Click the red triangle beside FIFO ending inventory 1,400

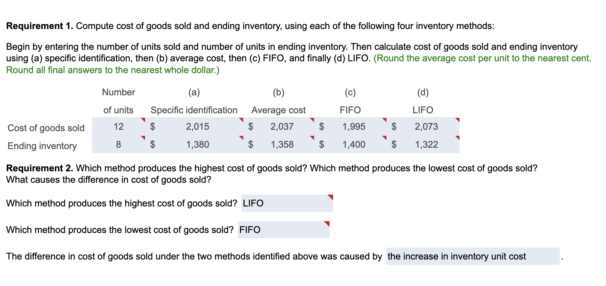pyautogui.click(x=384, y=138)
